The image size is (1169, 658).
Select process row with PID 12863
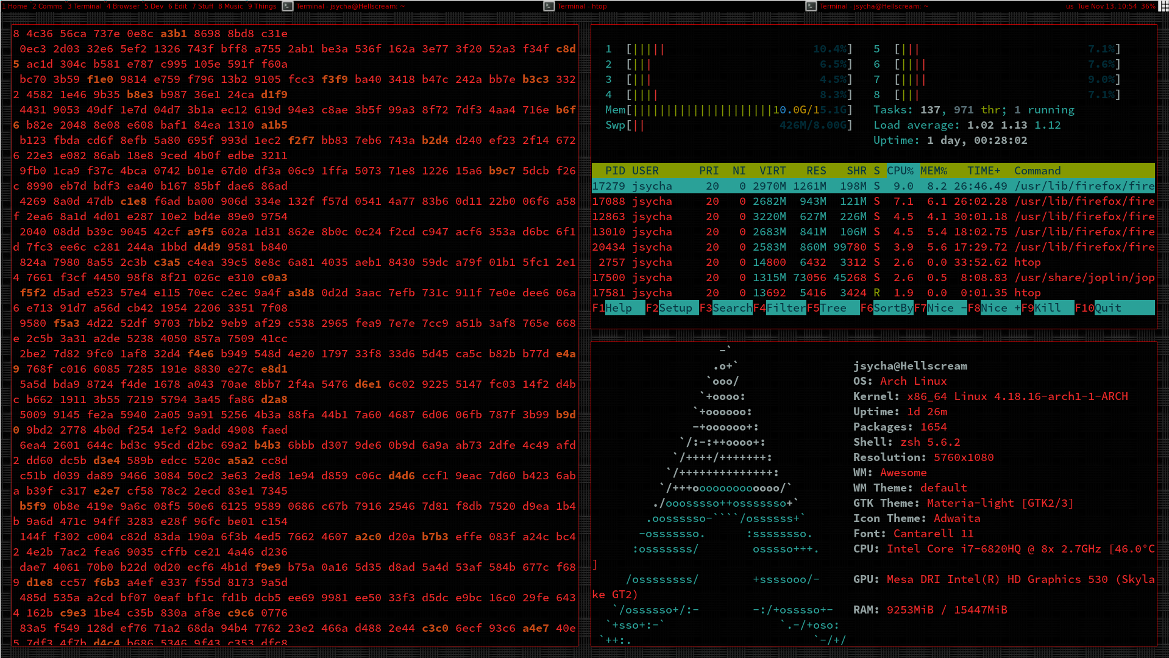tap(873, 216)
